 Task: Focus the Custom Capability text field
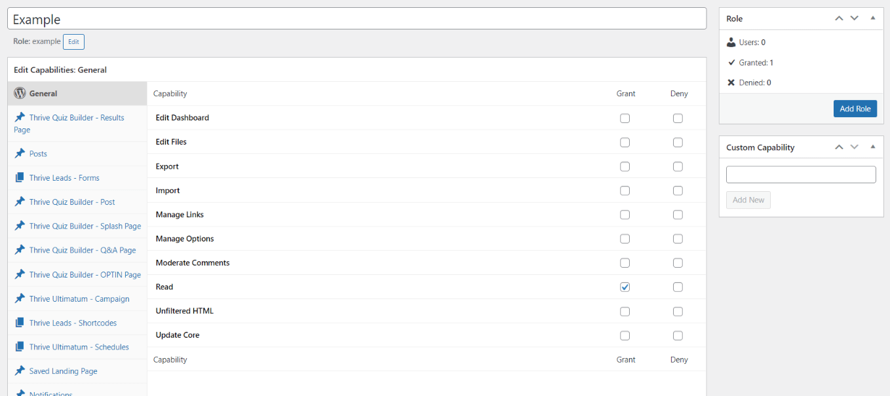pos(801,175)
